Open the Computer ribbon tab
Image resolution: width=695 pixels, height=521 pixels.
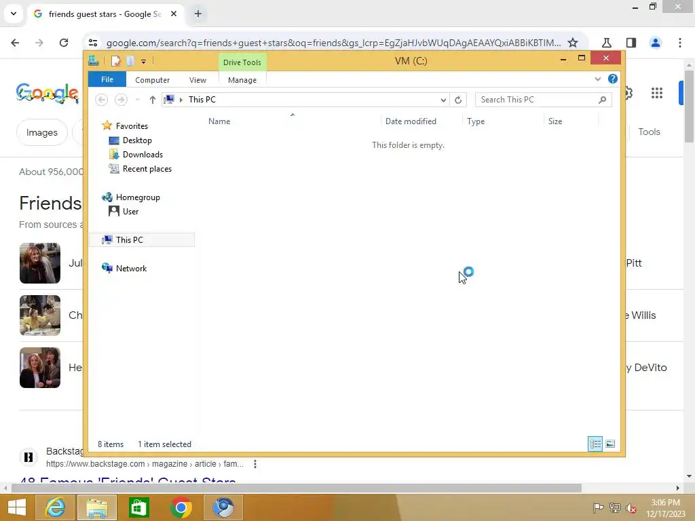(x=152, y=80)
